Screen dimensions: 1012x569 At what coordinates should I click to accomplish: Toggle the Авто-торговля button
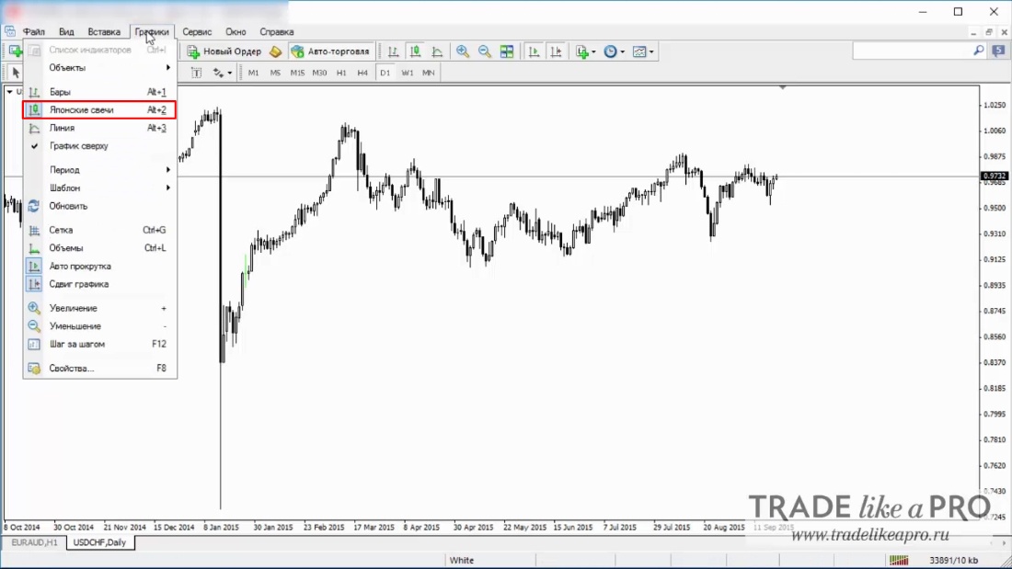(x=330, y=51)
